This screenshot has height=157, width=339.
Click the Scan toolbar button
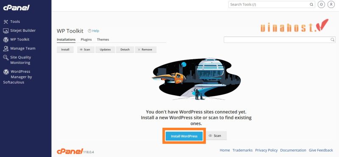[x=86, y=50]
